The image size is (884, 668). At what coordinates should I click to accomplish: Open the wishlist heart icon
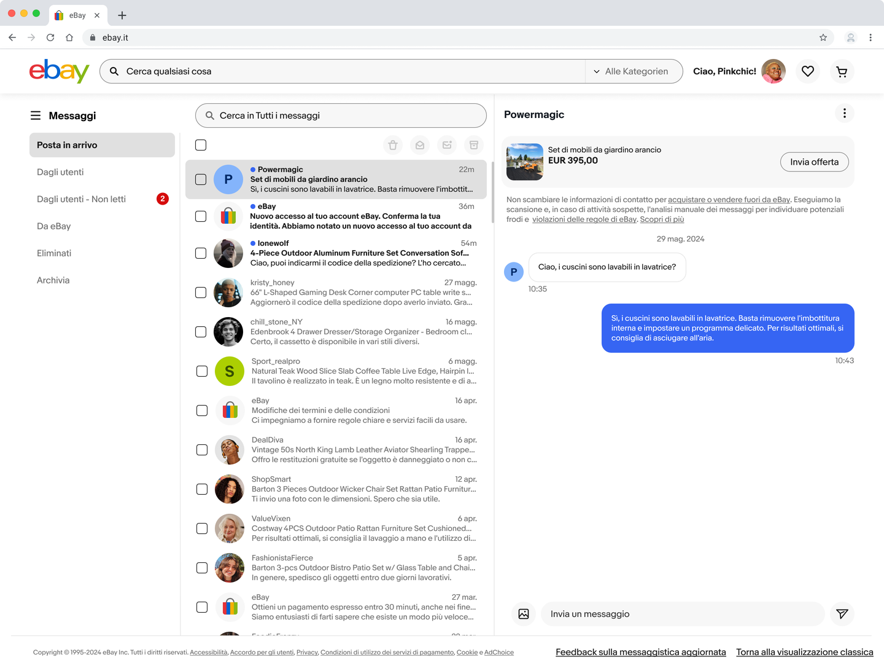[808, 71]
